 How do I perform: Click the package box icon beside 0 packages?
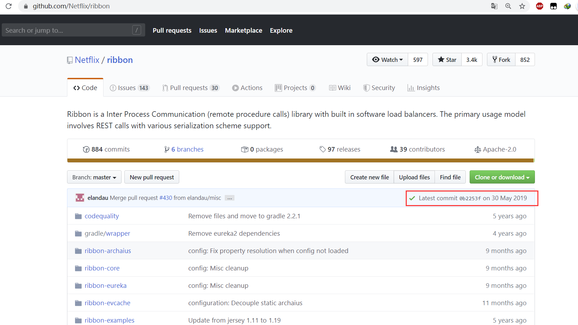tap(245, 149)
